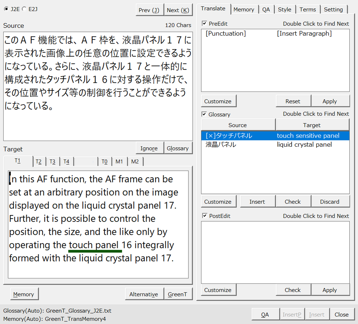Select the T2 target tab
Screen dimensions: 358x324
point(39,162)
